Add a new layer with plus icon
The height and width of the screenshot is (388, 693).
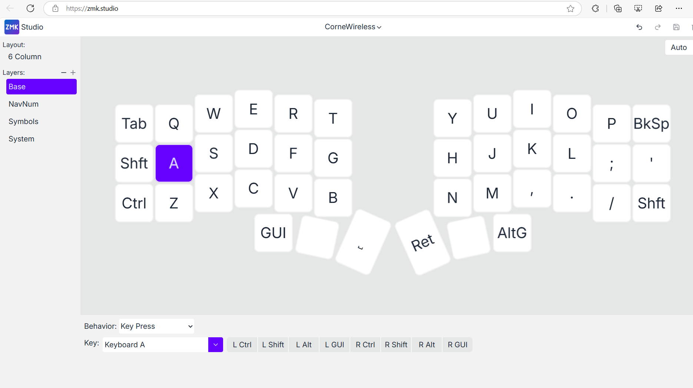tap(73, 73)
